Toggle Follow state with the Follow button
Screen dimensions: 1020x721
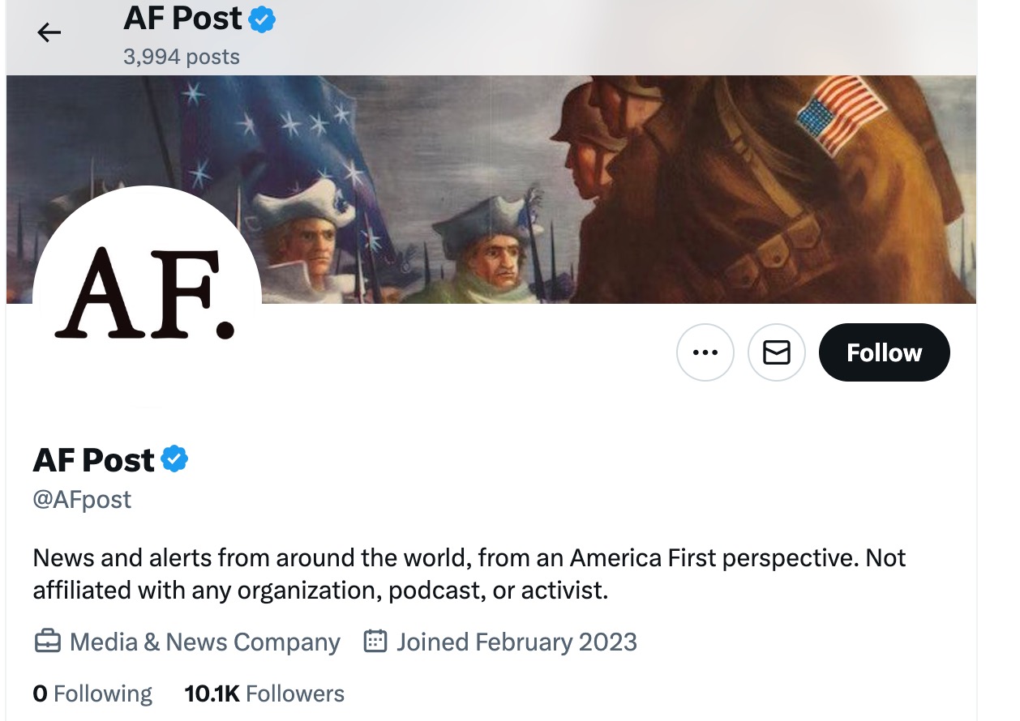coord(883,352)
